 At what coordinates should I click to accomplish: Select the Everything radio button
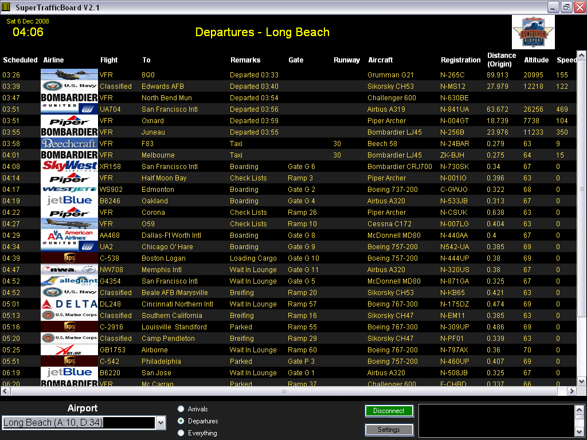pos(181,433)
